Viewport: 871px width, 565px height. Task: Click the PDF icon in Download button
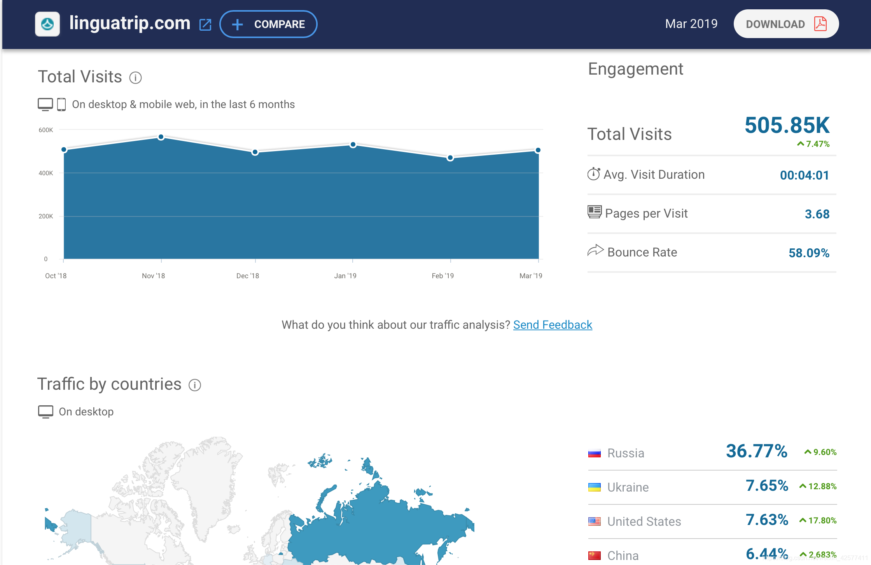(820, 24)
